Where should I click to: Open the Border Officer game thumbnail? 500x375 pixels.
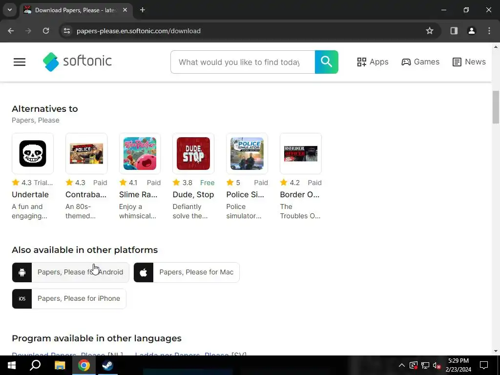(301, 153)
